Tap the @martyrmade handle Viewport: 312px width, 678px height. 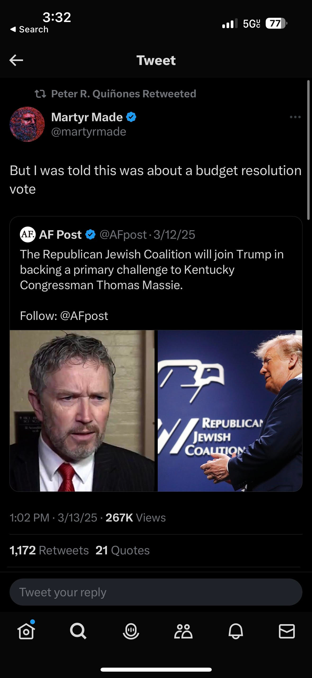click(x=89, y=132)
